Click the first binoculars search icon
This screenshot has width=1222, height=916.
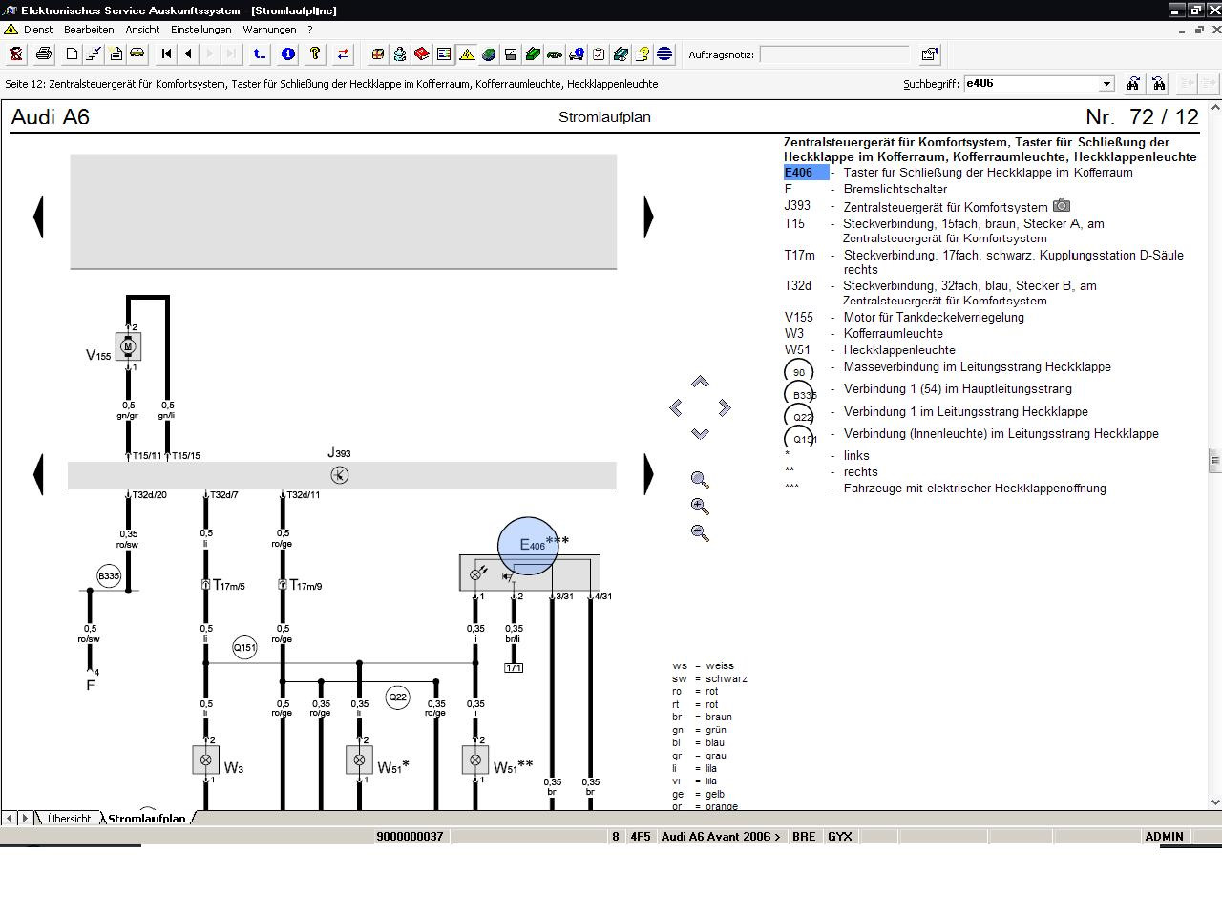[1133, 84]
